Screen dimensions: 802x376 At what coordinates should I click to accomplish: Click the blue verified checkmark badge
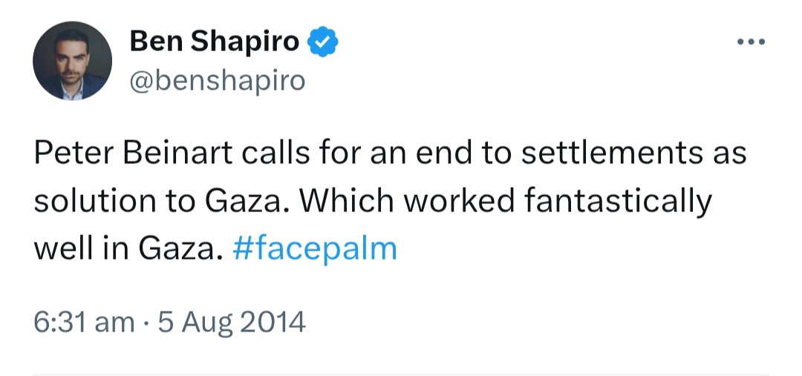pyautogui.click(x=323, y=42)
